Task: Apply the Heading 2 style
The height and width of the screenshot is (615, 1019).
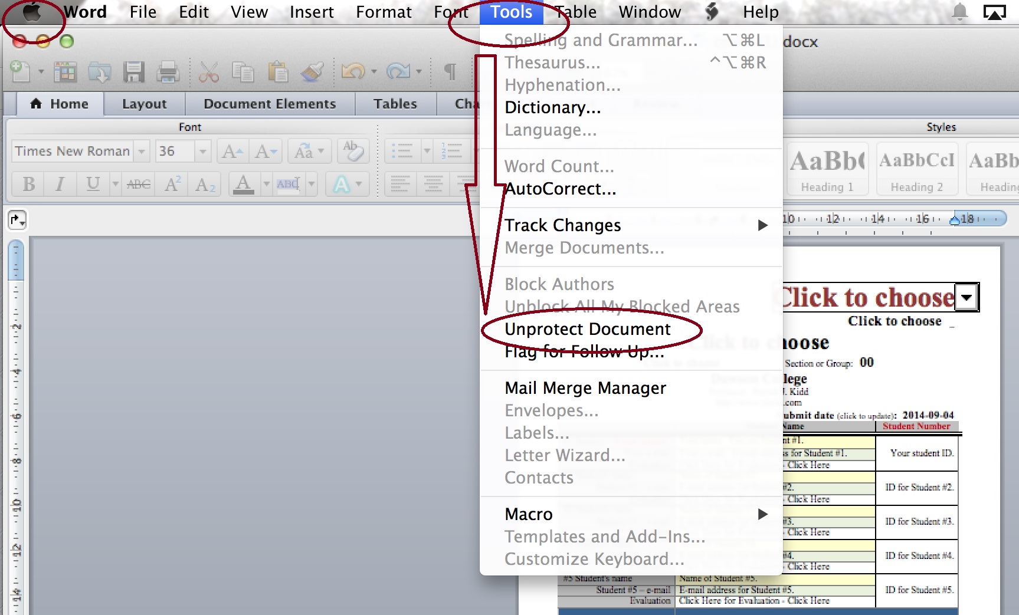Action: click(x=916, y=169)
